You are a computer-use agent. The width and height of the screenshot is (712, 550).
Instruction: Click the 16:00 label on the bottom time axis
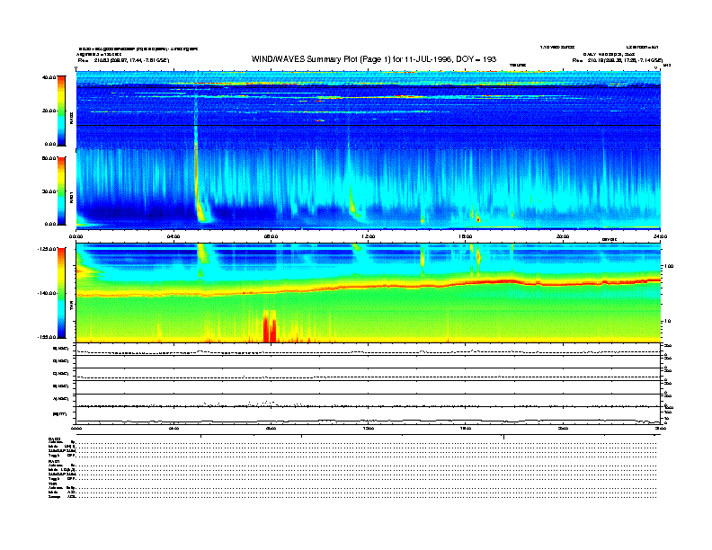[x=466, y=428]
